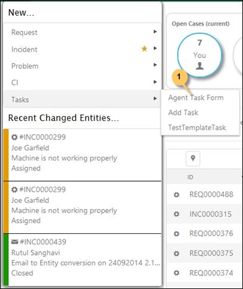Screen dimensions: 243x289
Task: Open the CI submenu
Action: tap(82, 82)
